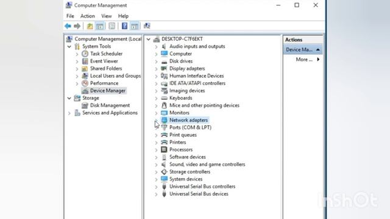Screen dimensions: 390x219
Task: Click the Storage controllers icon
Action: pos(164,172)
